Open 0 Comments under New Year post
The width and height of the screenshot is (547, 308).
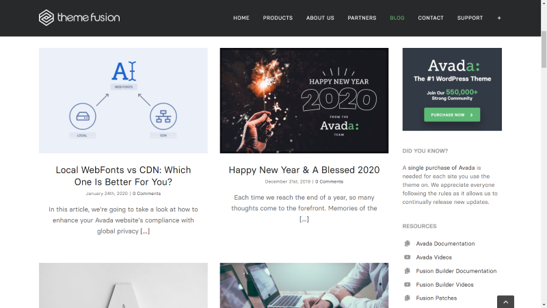[330, 181]
